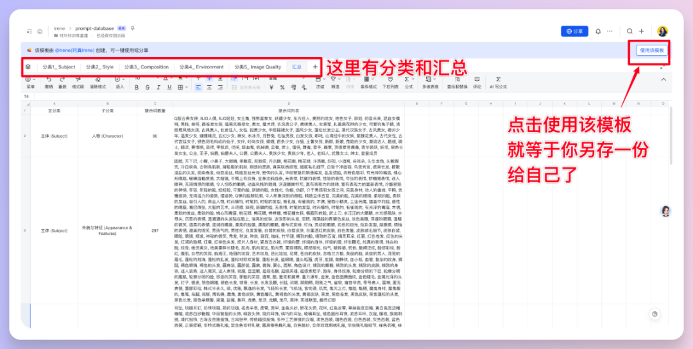This screenshot has width=693, height=349.
Task: Select the format painter (格式刷) tool
Action: click(x=78, y=79)
